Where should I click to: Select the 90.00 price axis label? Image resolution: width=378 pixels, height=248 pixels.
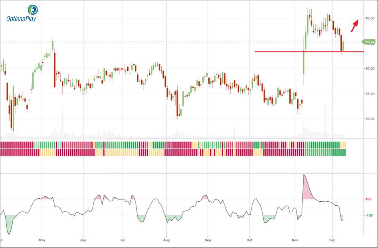point(370,18)
